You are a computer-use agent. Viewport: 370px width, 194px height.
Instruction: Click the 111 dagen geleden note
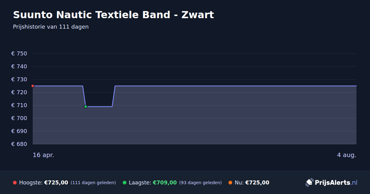coord(93,183)
